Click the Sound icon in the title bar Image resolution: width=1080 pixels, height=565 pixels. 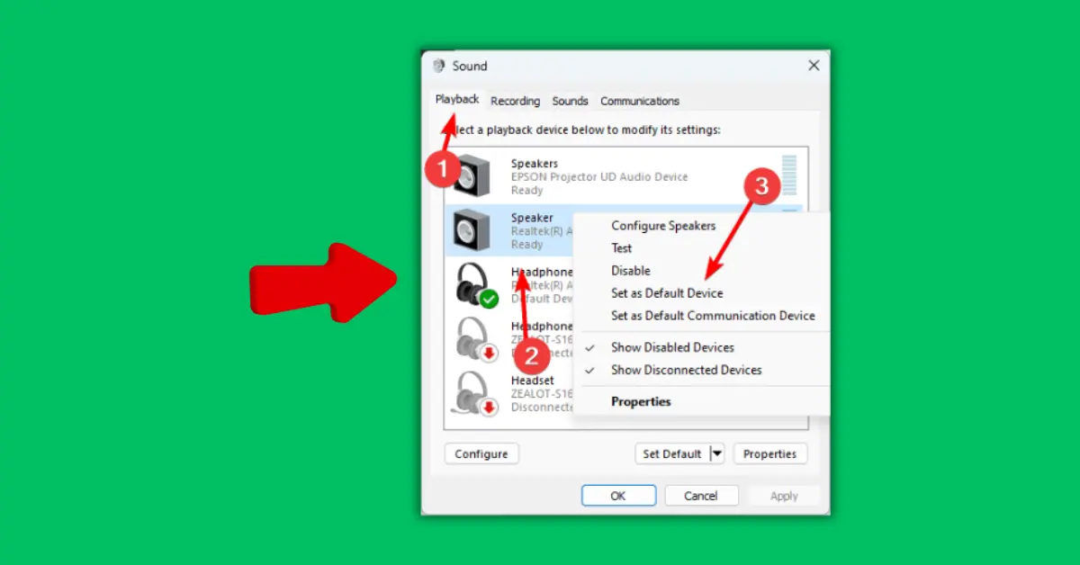(438, 65)
